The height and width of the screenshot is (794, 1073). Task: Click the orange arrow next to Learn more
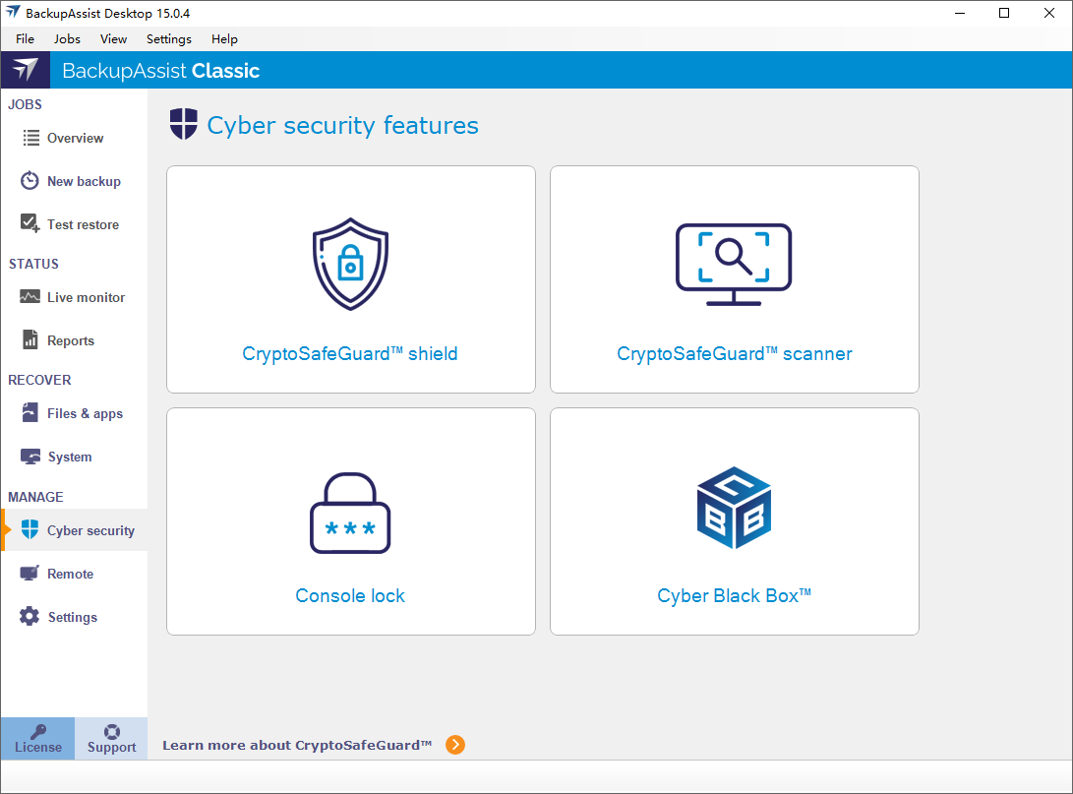pos(455,745)
